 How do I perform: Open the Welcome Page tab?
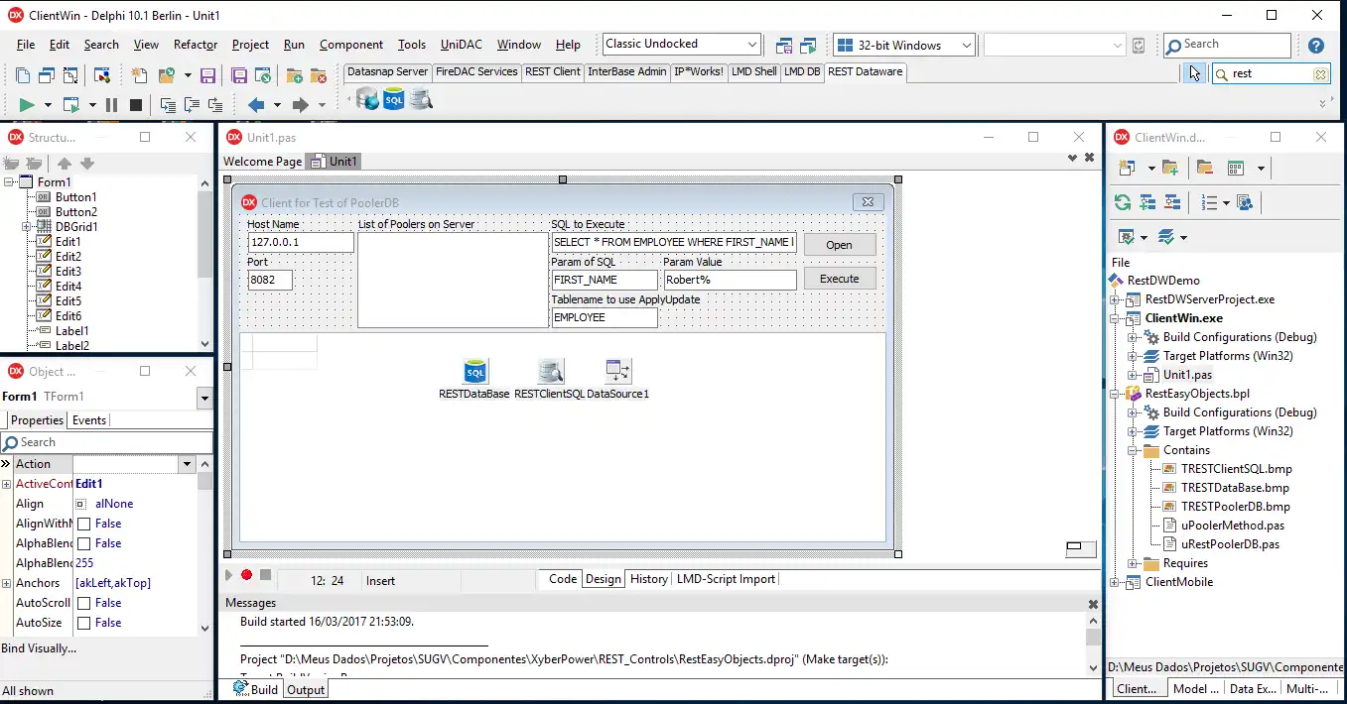pyautogui.click(x=263, y=162)
